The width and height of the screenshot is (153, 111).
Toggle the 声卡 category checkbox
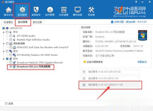pyautogui.click(x=7, y=32)
